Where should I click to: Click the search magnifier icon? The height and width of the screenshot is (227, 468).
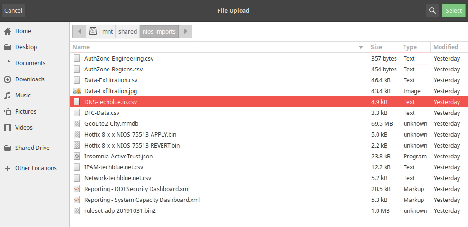pos(432,10)
